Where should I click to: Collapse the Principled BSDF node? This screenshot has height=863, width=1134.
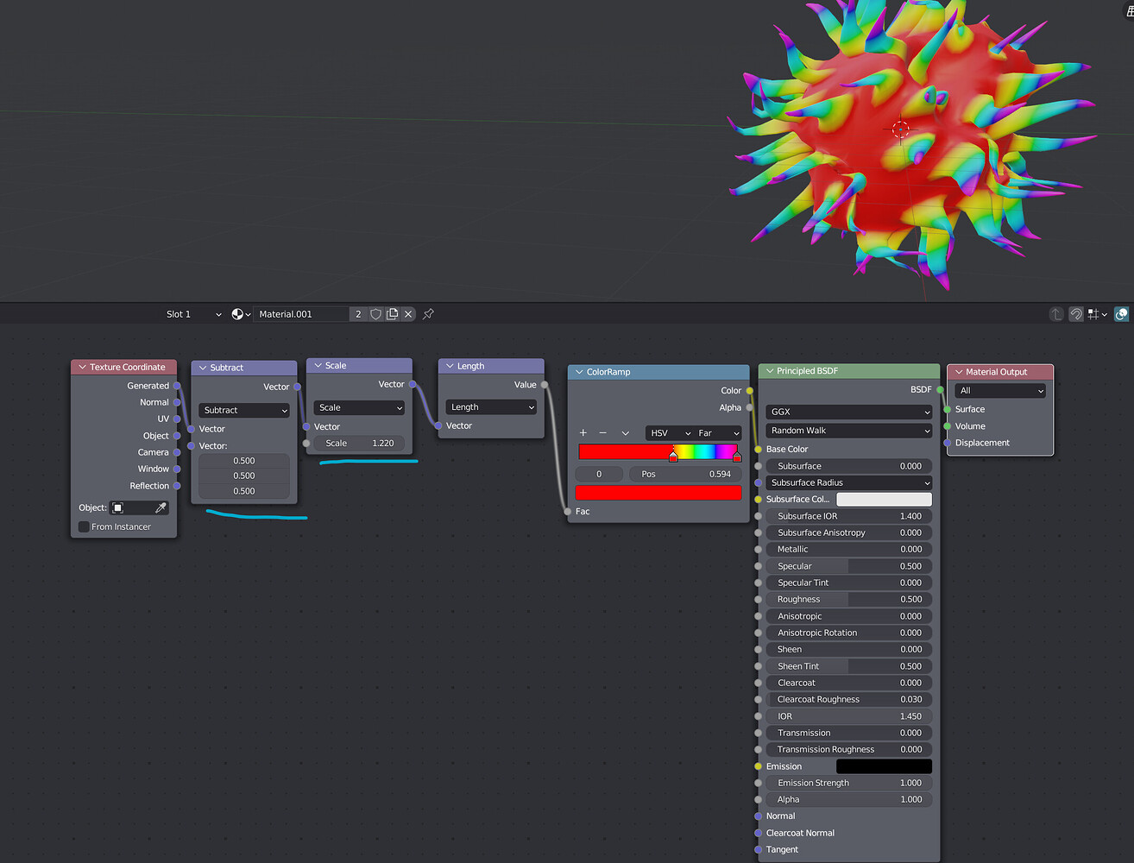pos(770,371)
